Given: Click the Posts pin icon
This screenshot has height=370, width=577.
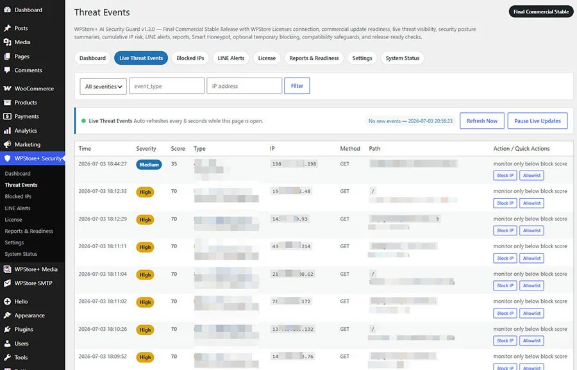Looking at the screenshot, I should 7,28.
